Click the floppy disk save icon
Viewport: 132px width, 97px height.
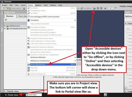(x=10, y=8)
